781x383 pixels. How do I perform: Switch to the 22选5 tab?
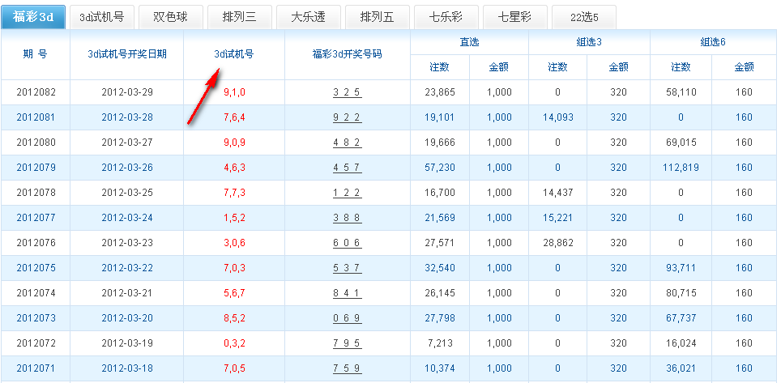coord(584,18)
